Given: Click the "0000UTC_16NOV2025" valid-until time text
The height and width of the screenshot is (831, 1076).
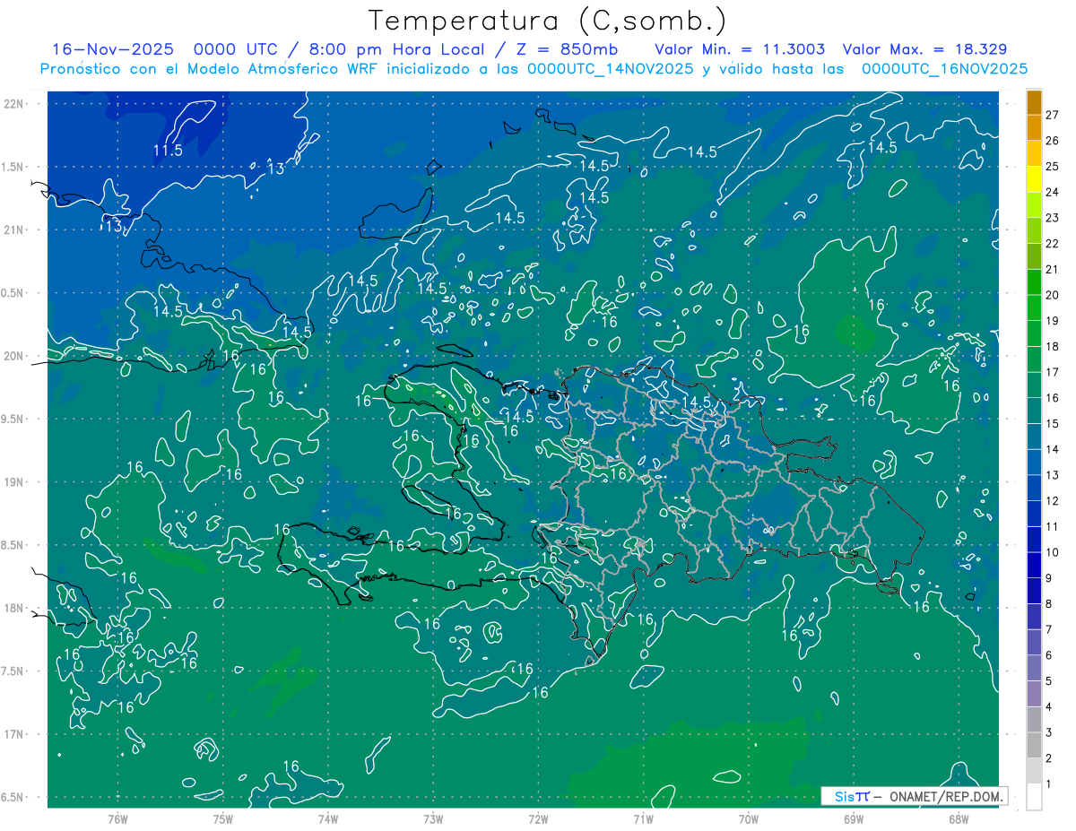Looking at the screenshot, I should tap(944, 69).
